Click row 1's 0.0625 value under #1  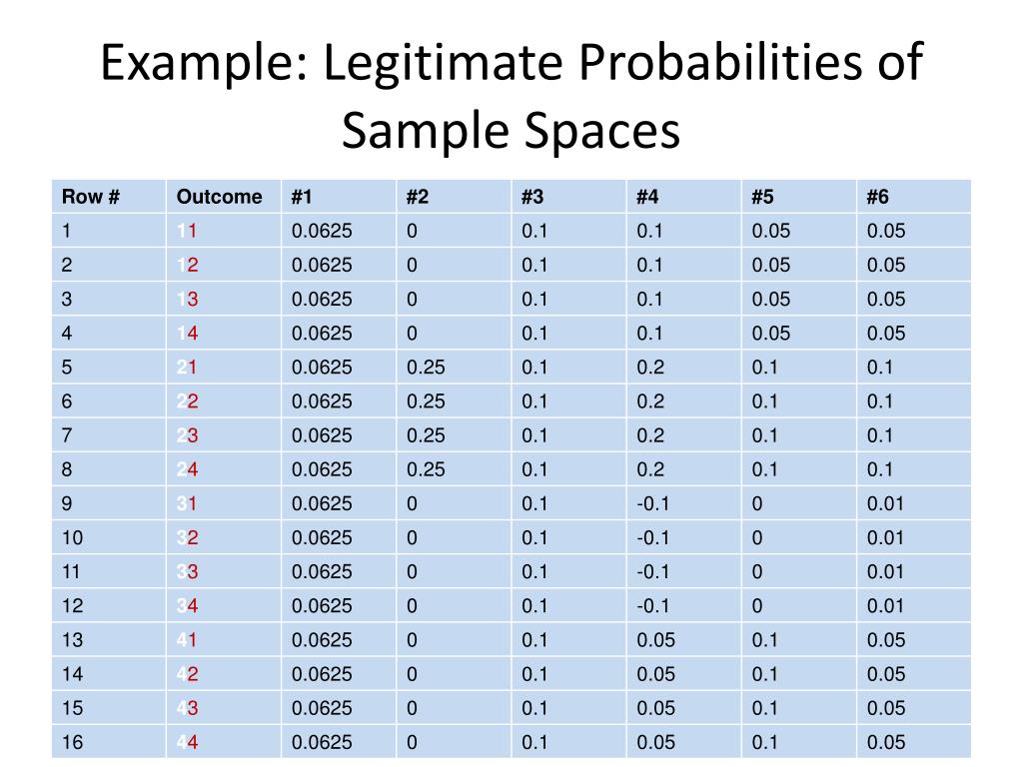click(x=322, y=232)
